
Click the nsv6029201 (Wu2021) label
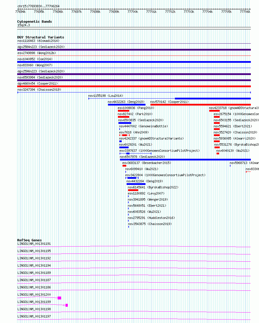pyautogui.click(x=136, y=144)
